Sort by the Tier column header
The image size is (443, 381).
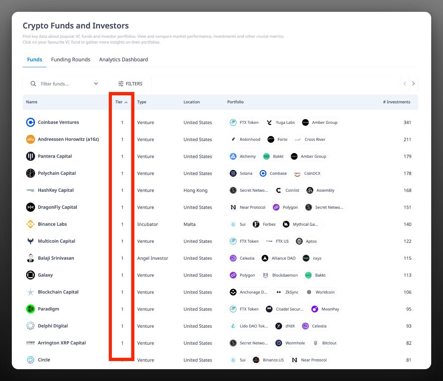point(121,102)
